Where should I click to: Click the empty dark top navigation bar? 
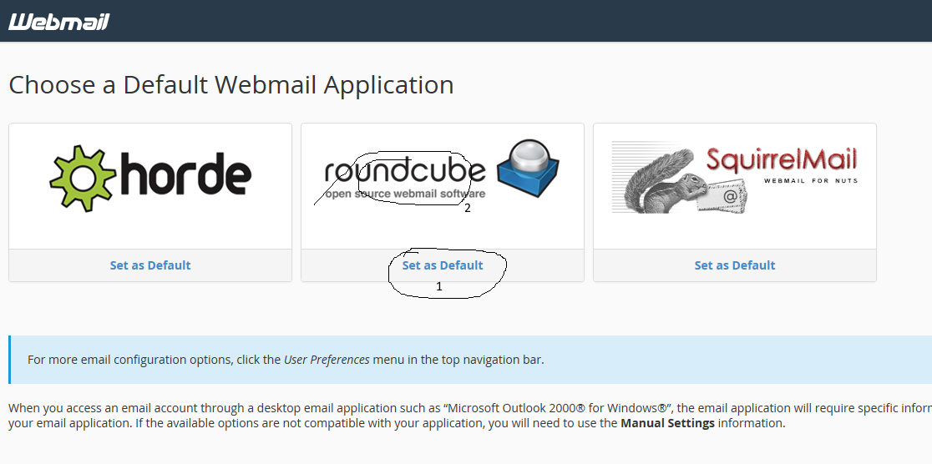(501, 21)
